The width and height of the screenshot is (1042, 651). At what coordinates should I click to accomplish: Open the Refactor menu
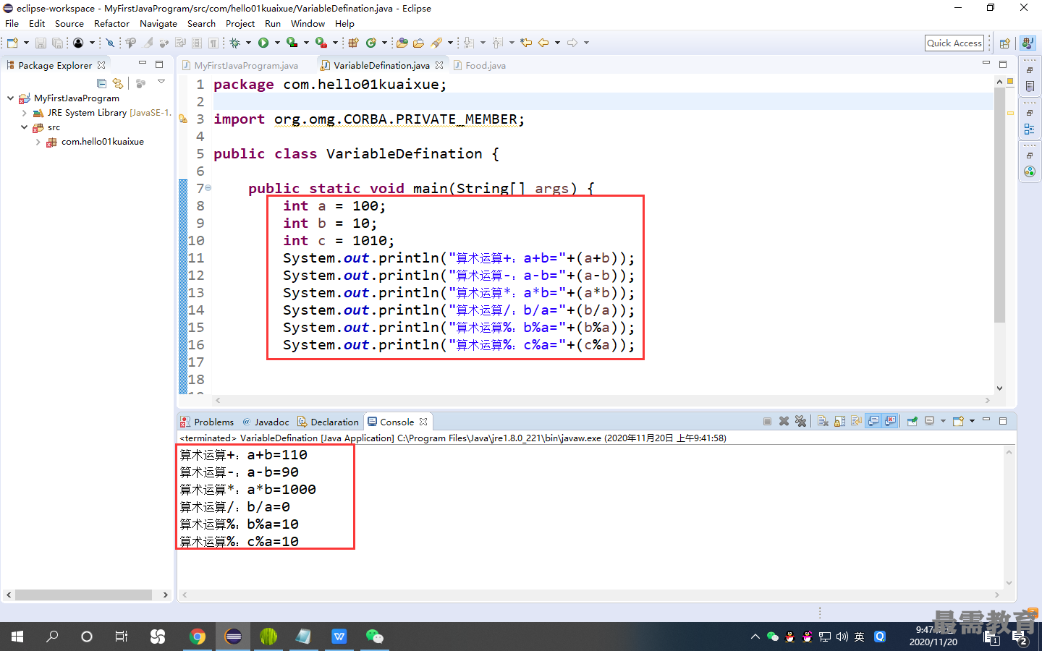pos(111,23)
